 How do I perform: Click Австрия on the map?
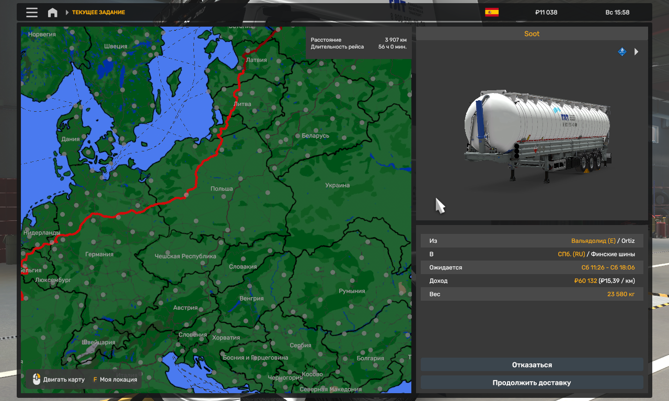[x=186, y=308]
